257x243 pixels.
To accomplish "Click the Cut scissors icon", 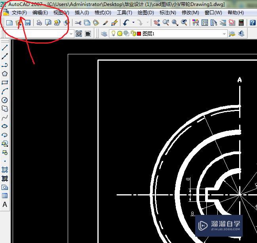I will tap(78, 23).
